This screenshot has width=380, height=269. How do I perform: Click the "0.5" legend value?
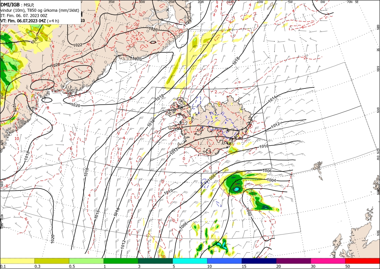(72, 266)
